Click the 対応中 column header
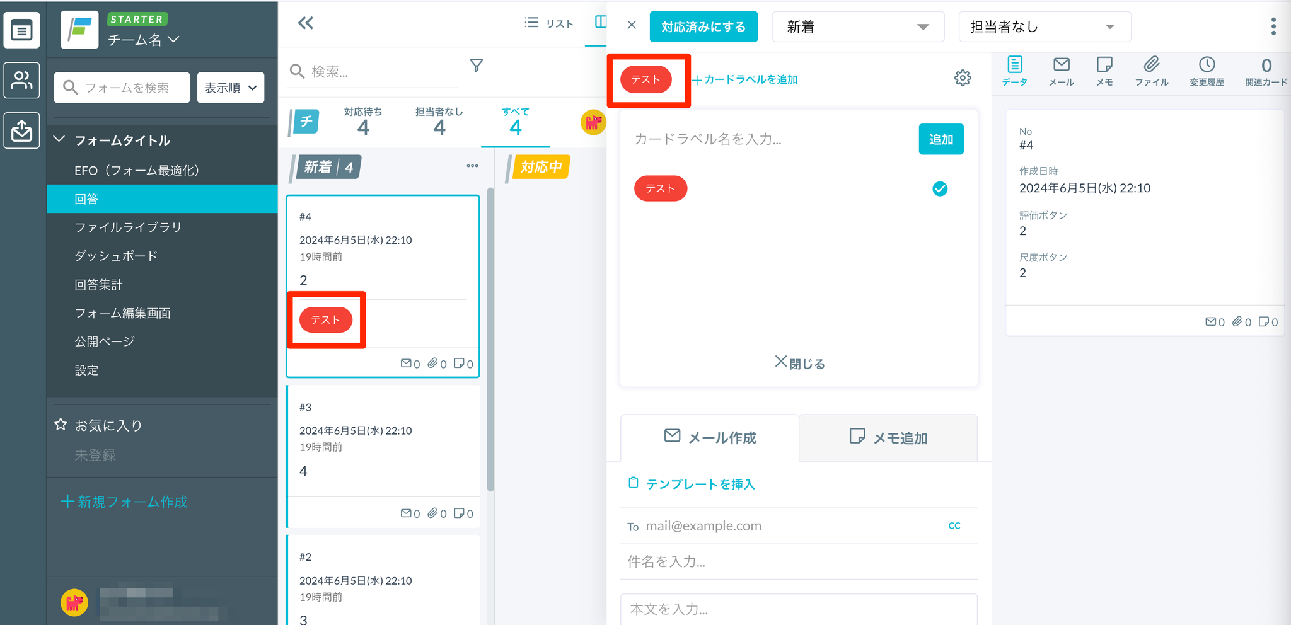The width and height of the screenshot is (1291, 625). pyautogui.click(x=541, y=167)
